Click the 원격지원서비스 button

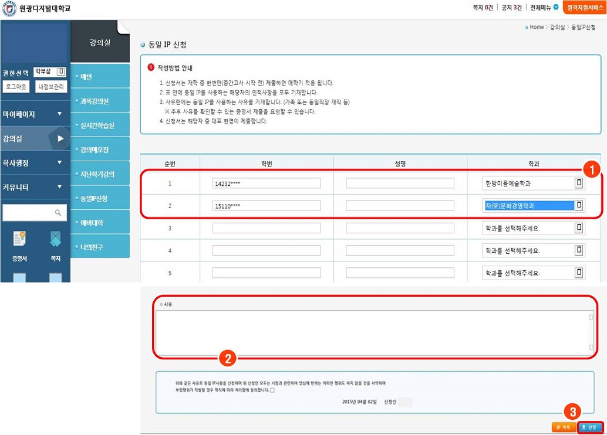[x=584, y=8]
